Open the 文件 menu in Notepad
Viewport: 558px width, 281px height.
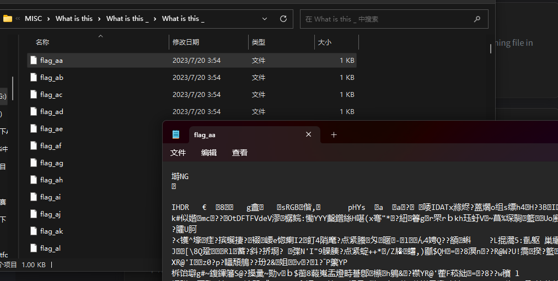(x=178, y=153)
